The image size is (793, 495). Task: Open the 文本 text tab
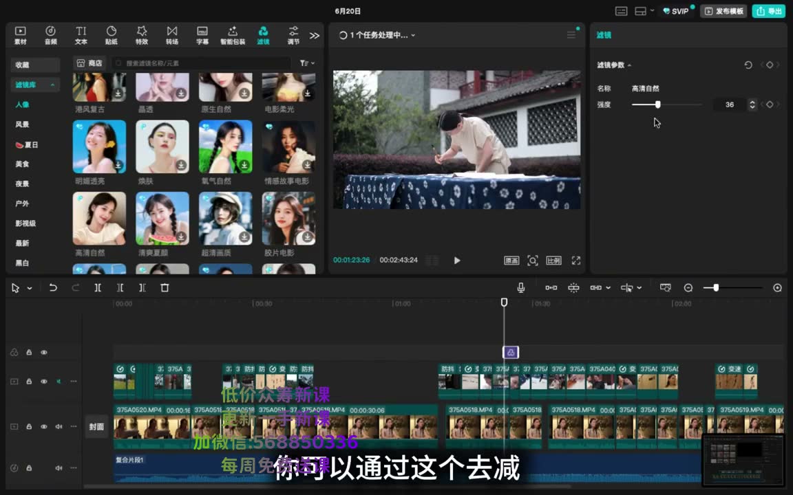click(81, 35)
